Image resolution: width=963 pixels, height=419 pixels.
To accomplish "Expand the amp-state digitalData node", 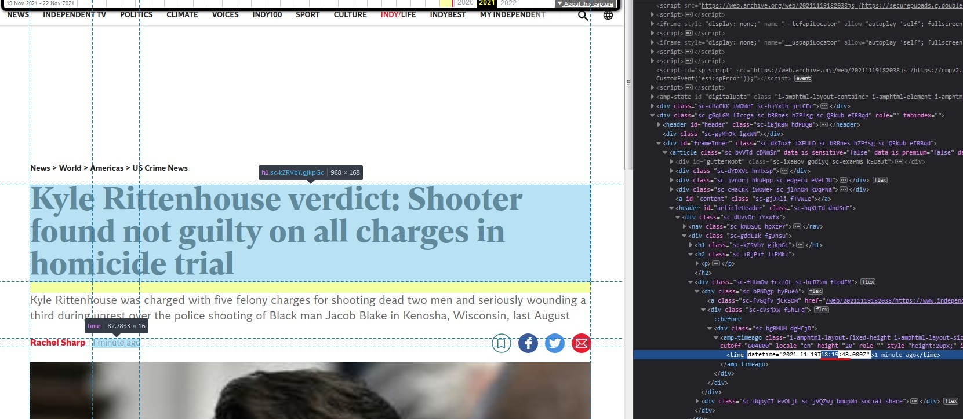I will click(652, 97).
